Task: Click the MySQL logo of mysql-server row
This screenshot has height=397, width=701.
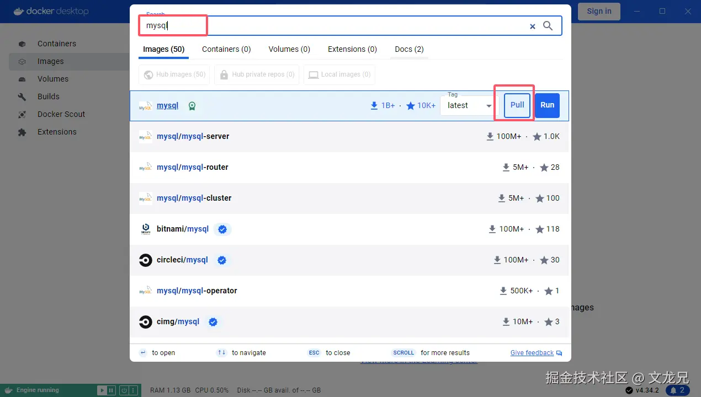Action: 146,136
